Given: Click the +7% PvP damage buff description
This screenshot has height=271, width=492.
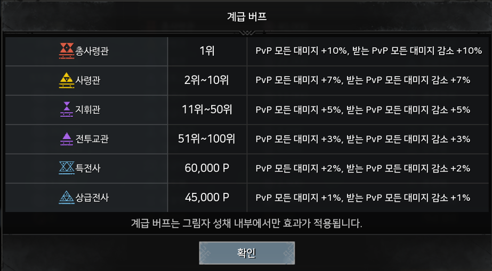Looking at the screenshot, I should pos(362,80).
